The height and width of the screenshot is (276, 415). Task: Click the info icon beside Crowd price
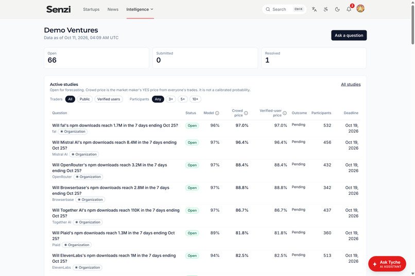(x=246, y=113)
